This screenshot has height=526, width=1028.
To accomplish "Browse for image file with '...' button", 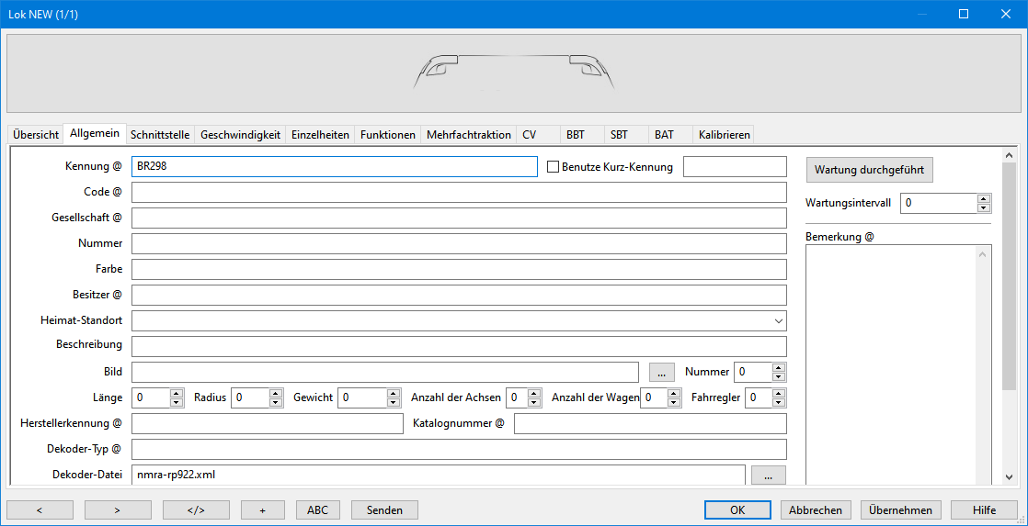I will click(x=661, y=373).
